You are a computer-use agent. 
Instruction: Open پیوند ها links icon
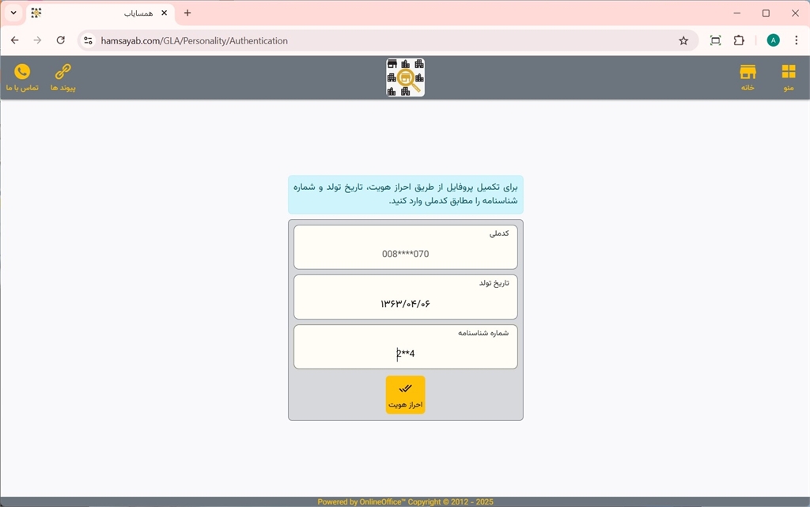62,77
